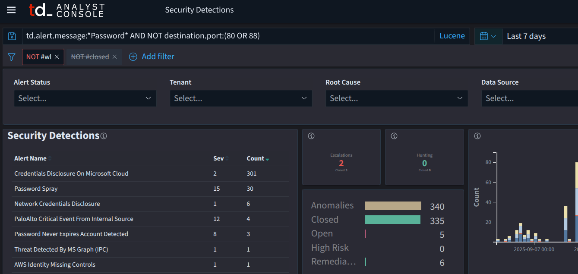Viewport: 578px width, 274px height.
Task: Click the saved query disk icon
Action: (x=13, y=36)
